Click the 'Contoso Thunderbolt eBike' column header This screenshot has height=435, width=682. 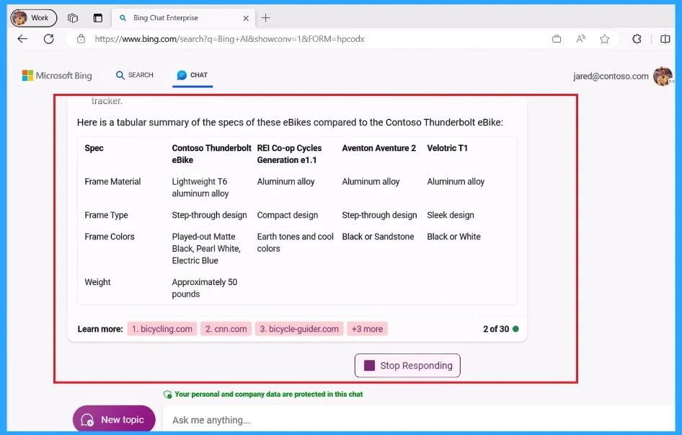click(x=211, y=154)
